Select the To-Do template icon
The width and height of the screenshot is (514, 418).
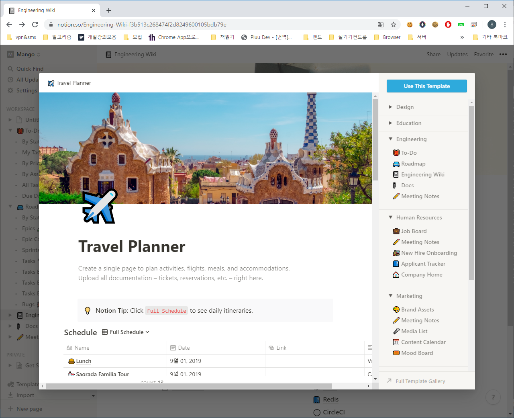point(396,153)
